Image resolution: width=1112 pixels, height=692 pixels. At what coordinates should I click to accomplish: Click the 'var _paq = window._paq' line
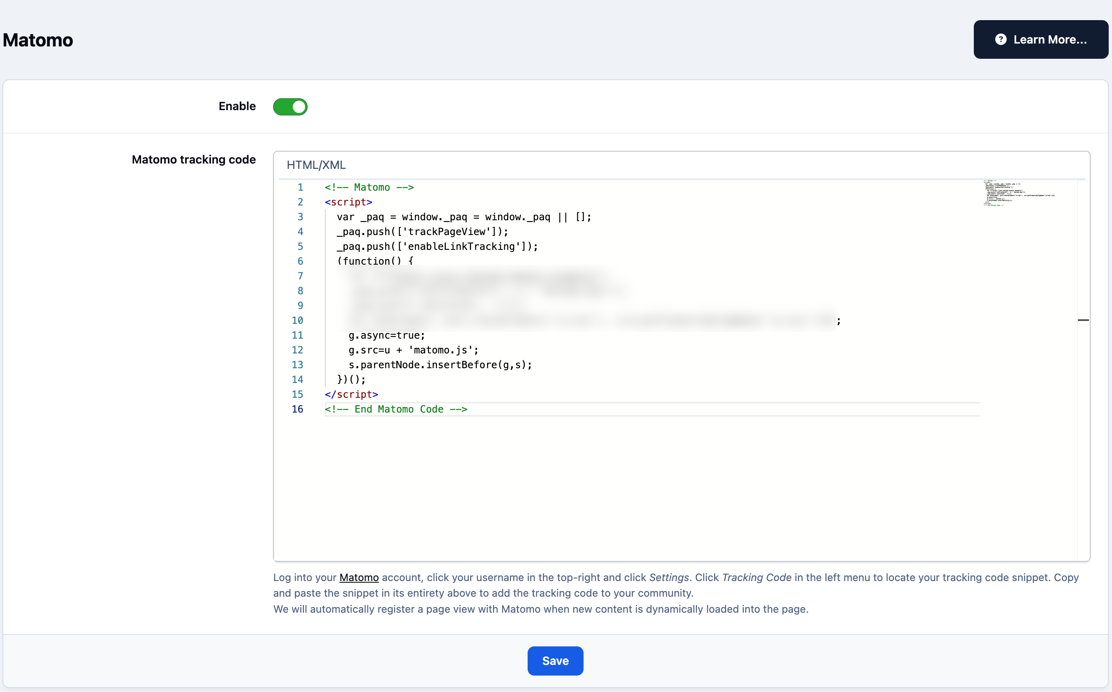[464, 217]
